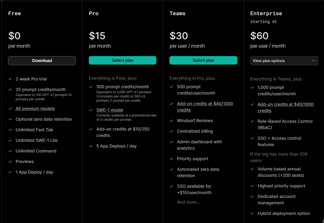Click the And more... text in Teams
The image size is (324, 223).
[x=189, y=202]
